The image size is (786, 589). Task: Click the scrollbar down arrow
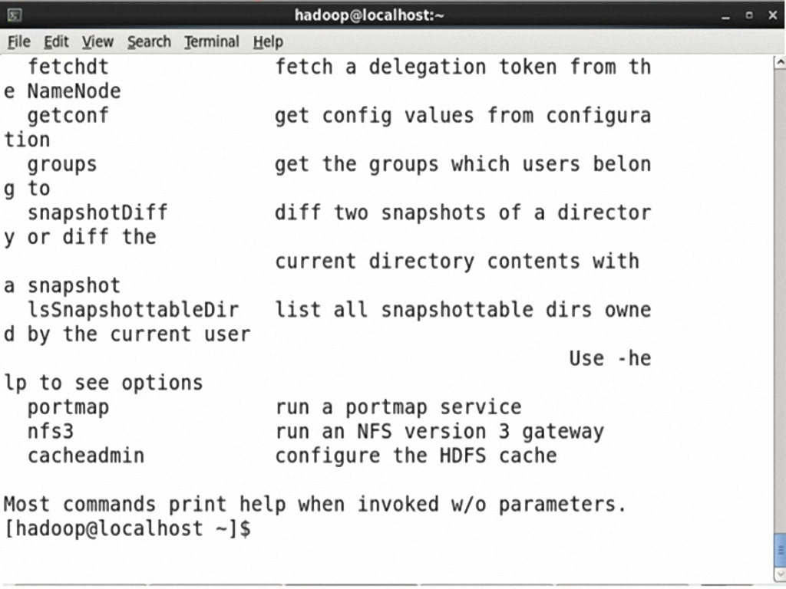[x=780, y=574]
